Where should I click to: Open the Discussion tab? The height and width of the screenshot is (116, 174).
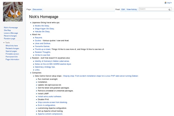coord(37,10)
